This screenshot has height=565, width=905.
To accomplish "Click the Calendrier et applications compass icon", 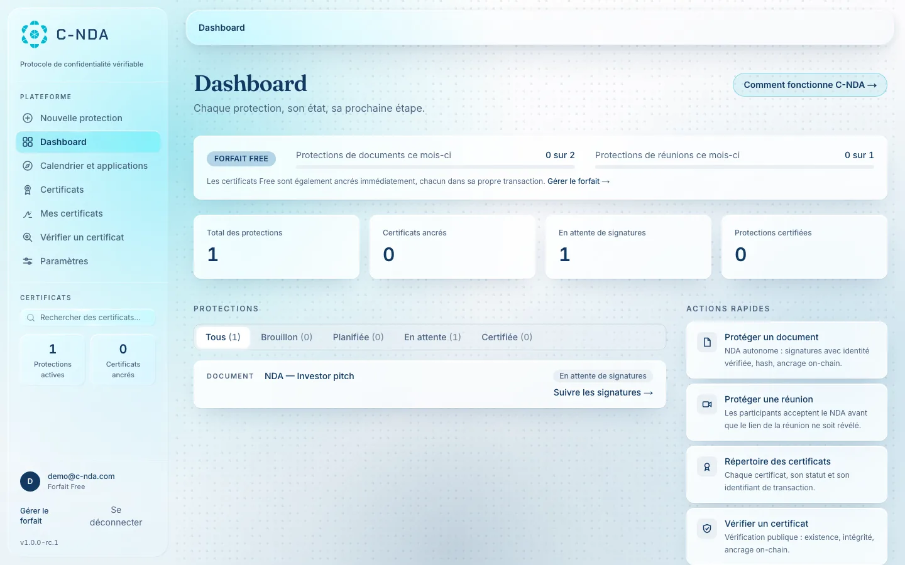I will pyautogui.click(x=28, y=166).
